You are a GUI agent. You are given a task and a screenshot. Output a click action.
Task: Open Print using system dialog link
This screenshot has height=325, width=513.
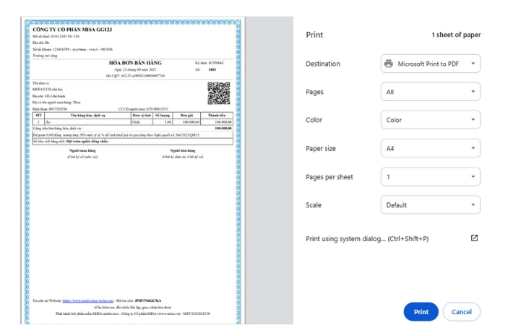[x=367, y=238]
